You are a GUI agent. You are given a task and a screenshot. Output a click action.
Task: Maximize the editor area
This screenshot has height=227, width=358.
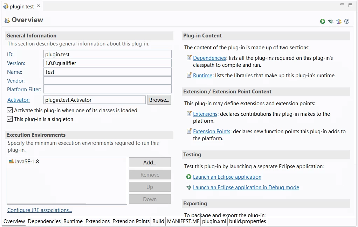click(350, 5)
